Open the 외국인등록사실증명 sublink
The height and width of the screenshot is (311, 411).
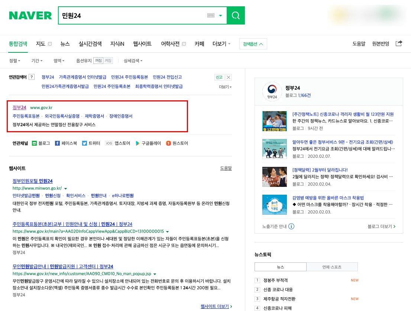[x=62, y=116]
